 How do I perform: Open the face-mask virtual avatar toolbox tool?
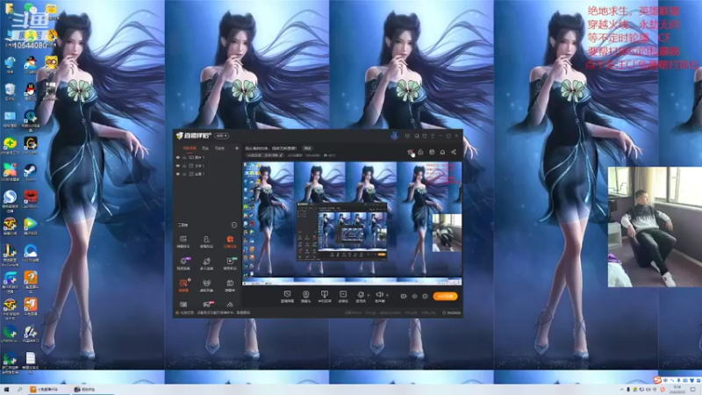click(x=206, y=284)
